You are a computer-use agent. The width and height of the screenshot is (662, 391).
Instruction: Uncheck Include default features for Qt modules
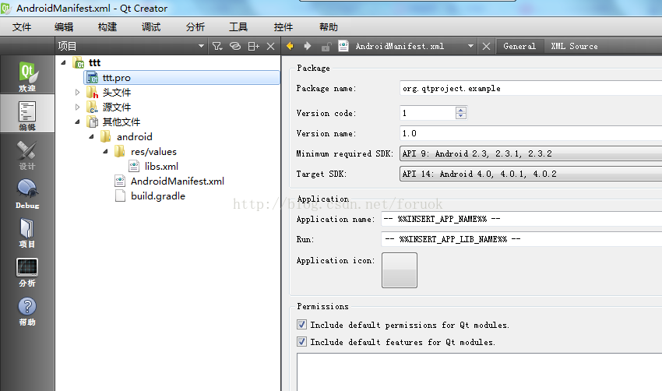pyautogui.click(x=301, y=341)
